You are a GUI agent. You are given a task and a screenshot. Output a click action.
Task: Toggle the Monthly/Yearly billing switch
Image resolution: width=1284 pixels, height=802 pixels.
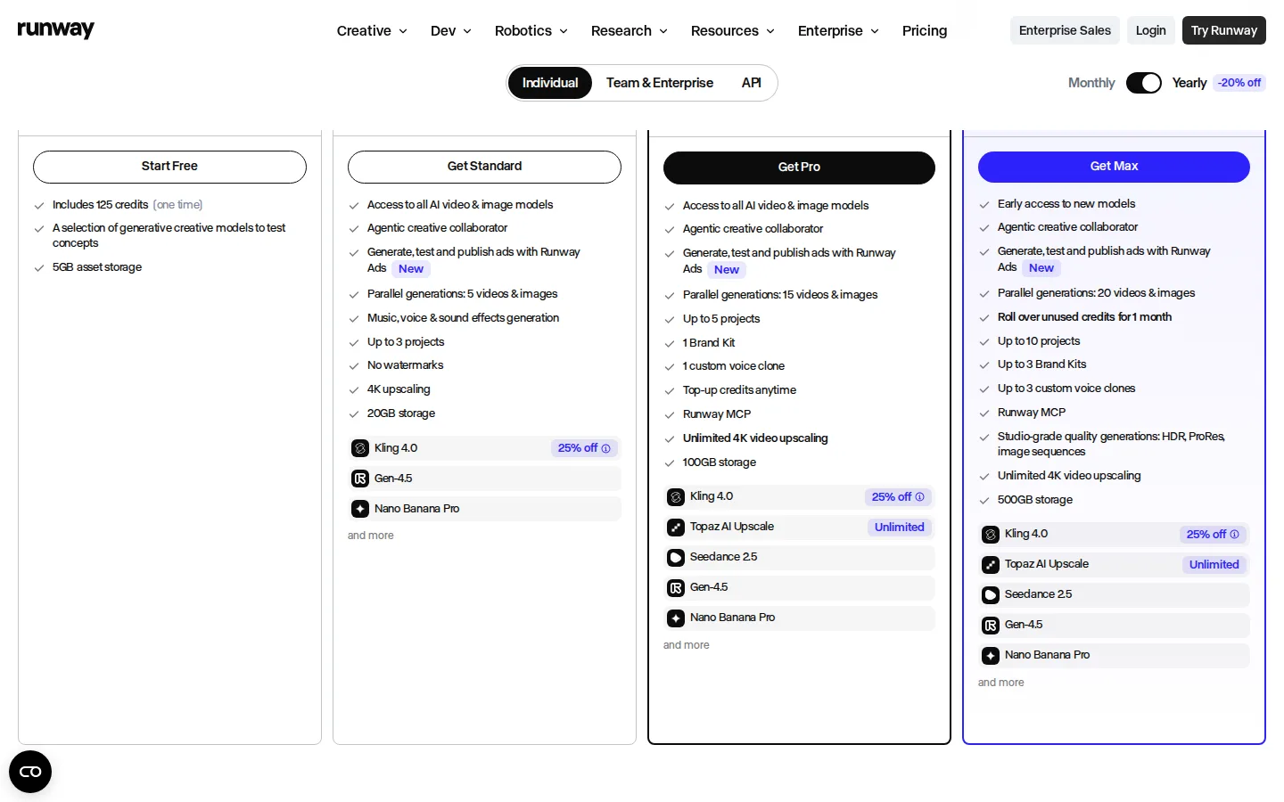(1144, 83)
